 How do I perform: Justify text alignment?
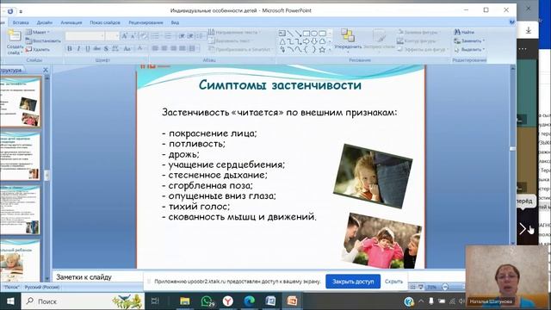click(x=183, y=48)
